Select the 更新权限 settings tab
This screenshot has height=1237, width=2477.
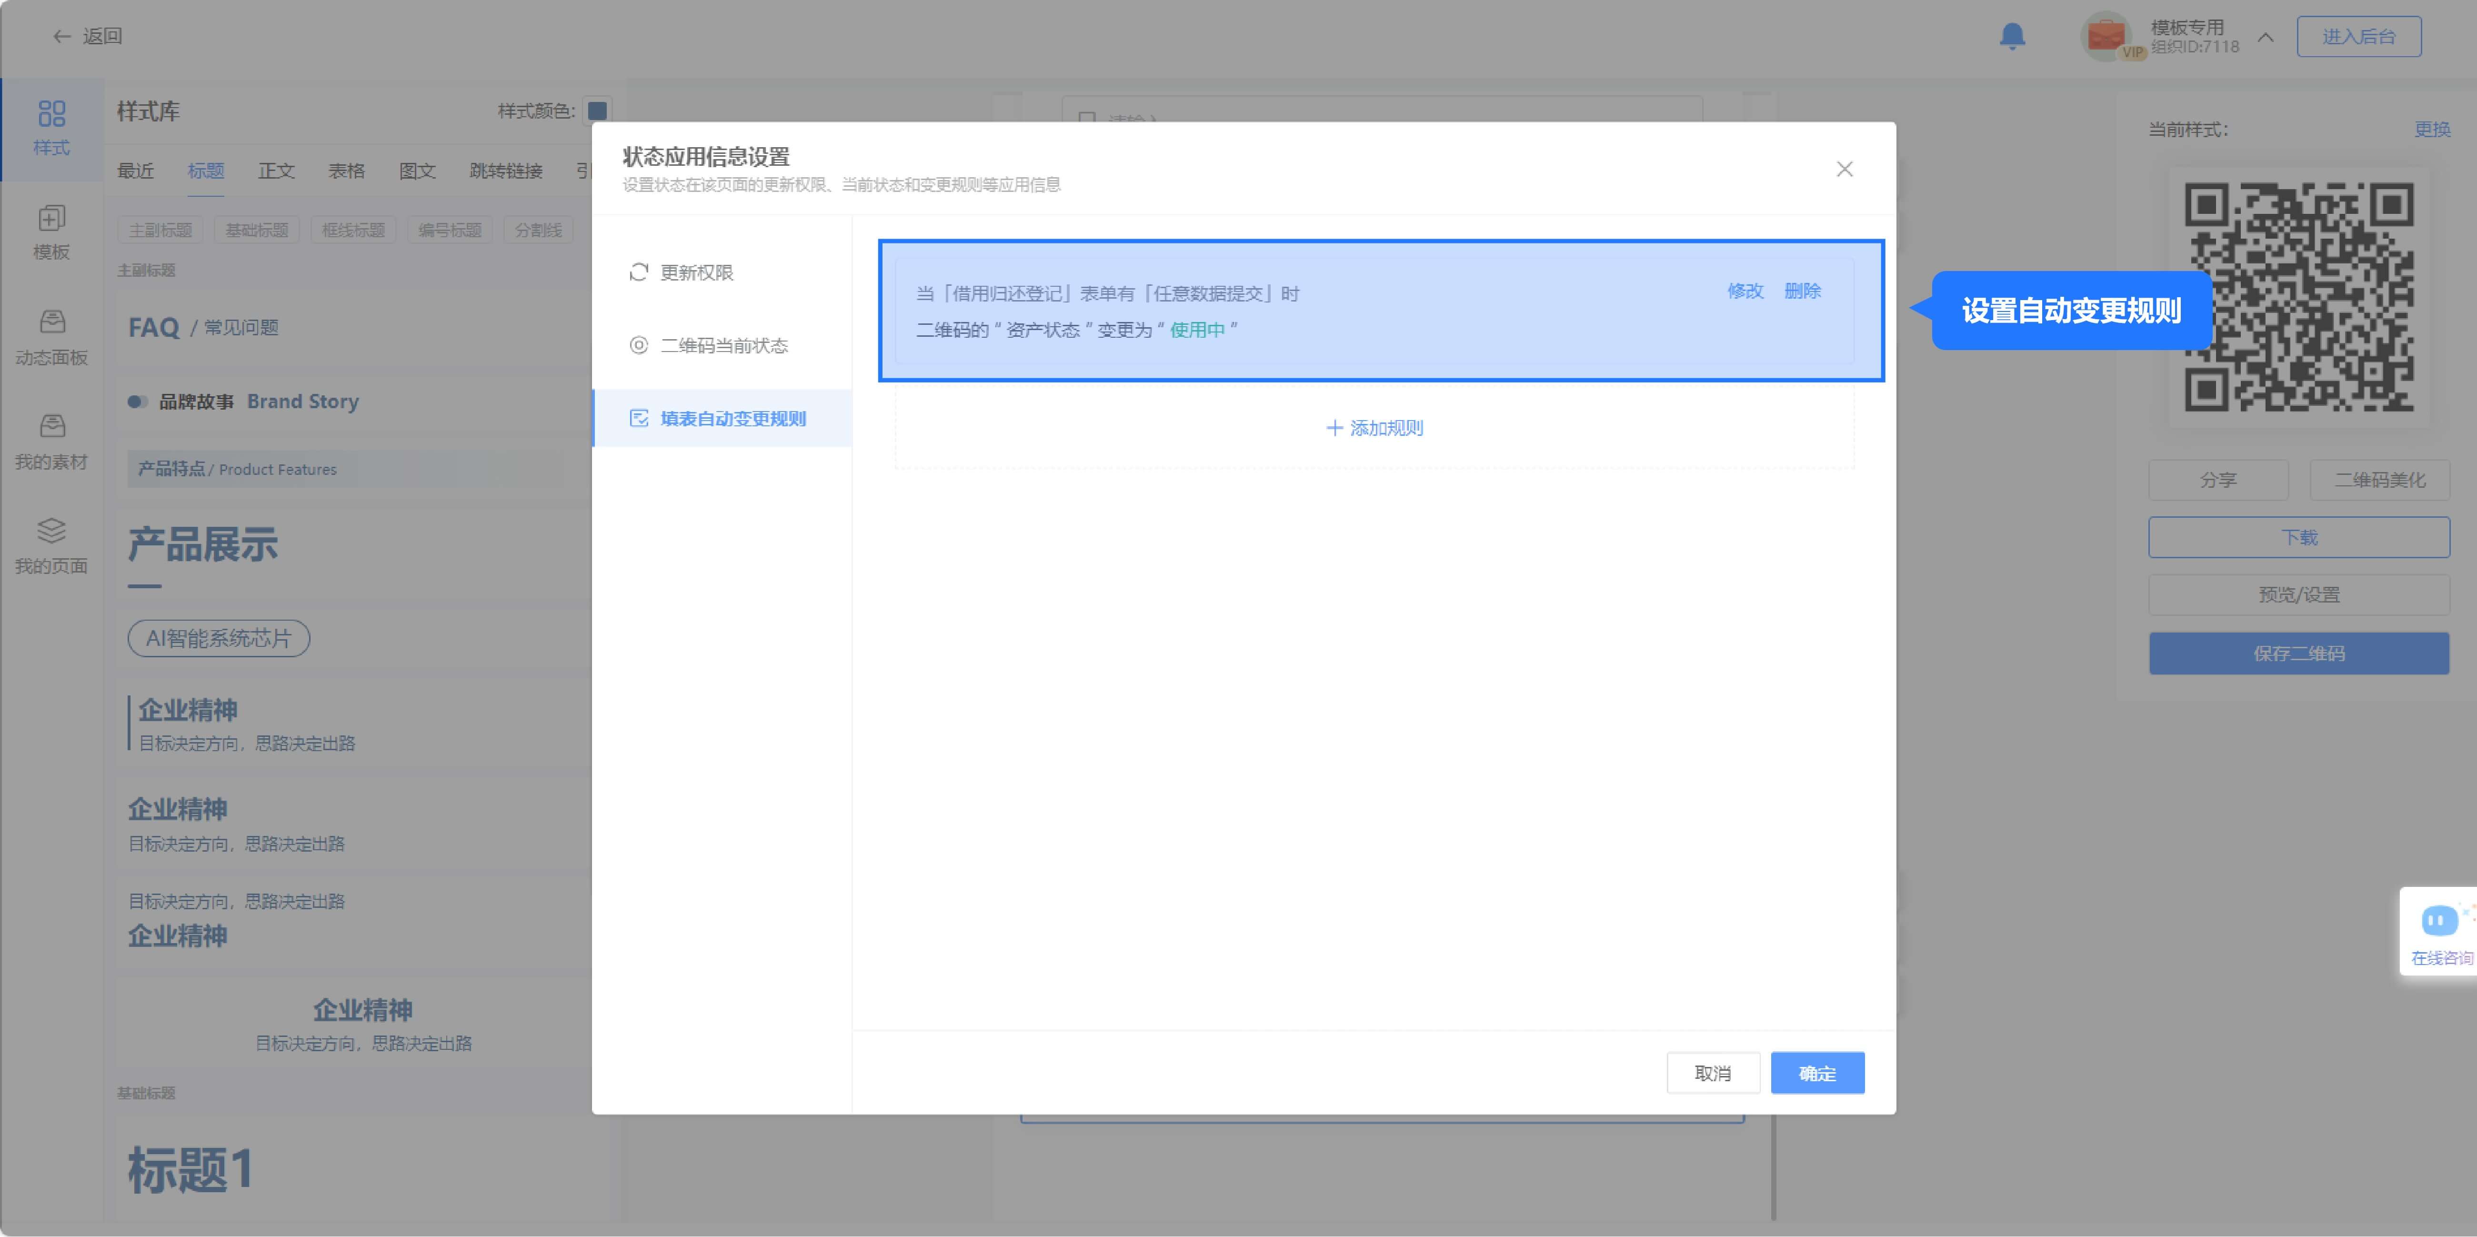point(696,272)
